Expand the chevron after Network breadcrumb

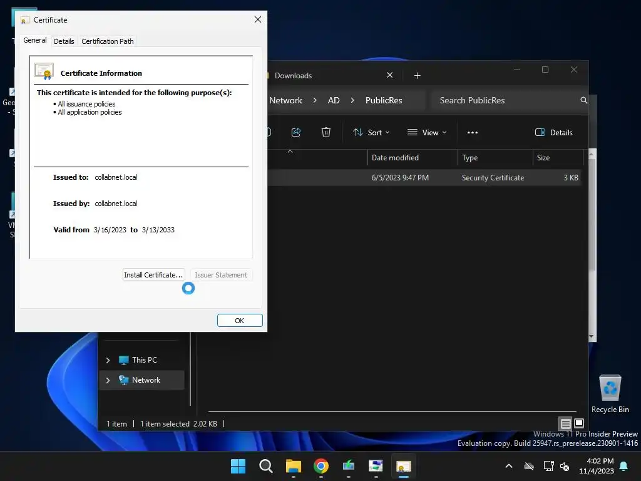coord(314,100)
